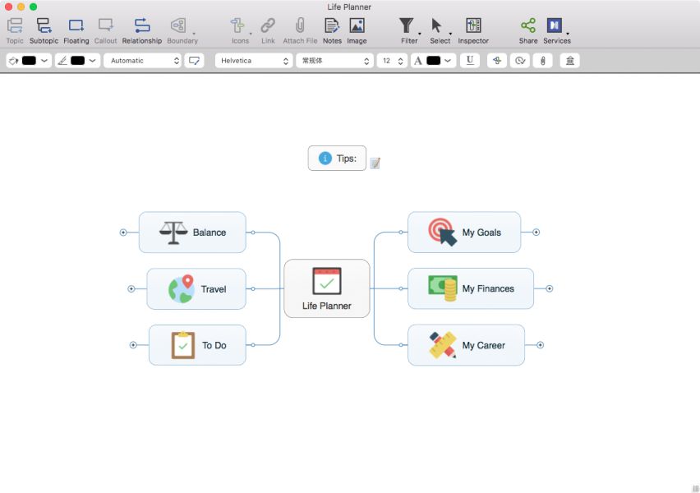Open the text color dropdown arrow
700x493 pixels.
pyautogui.click(x=448, y=61)
